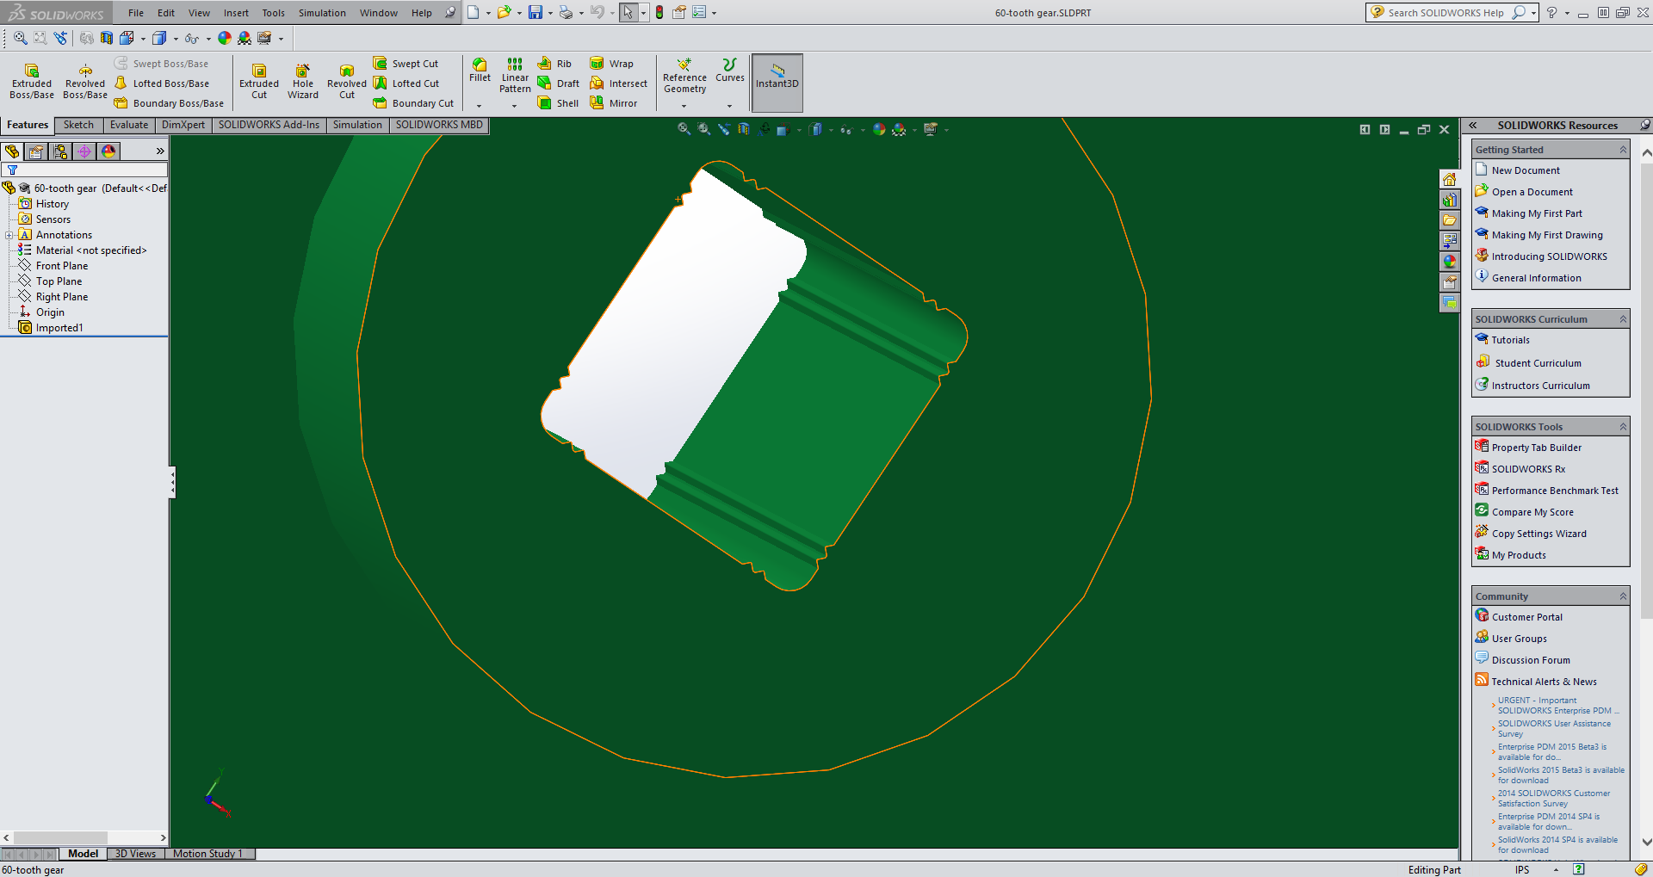Open the Simulation menu
Viewport: 1653px width, 877px height.
[x=322, y=13]
